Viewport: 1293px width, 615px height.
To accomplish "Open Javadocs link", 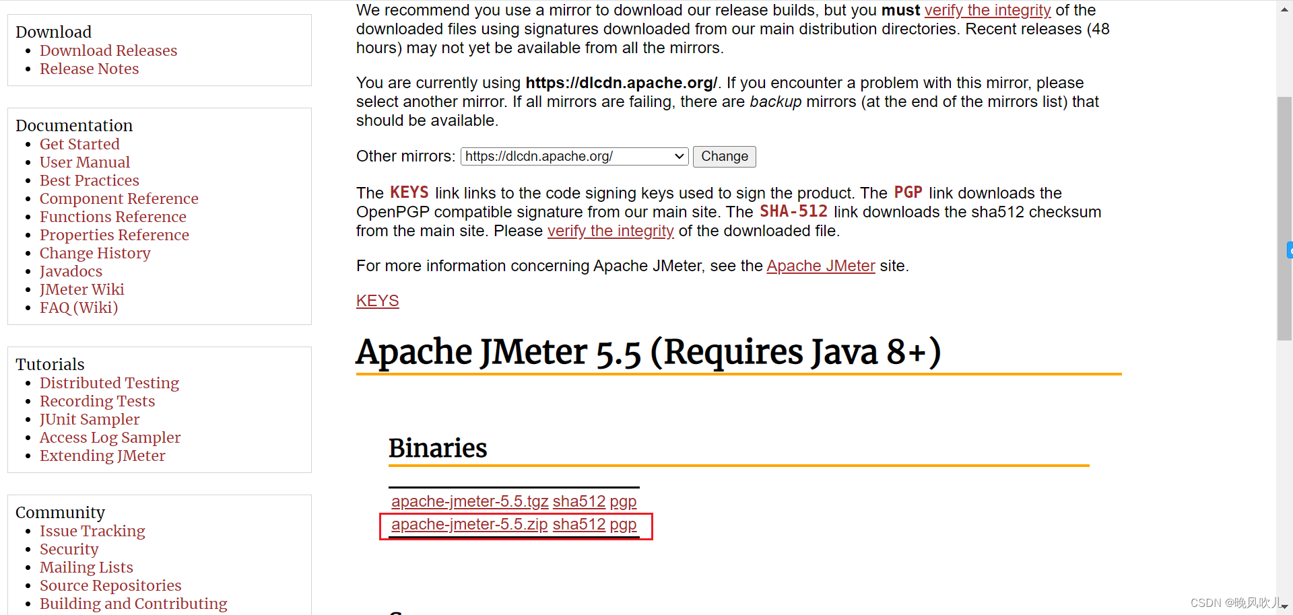I will [71, 271].
